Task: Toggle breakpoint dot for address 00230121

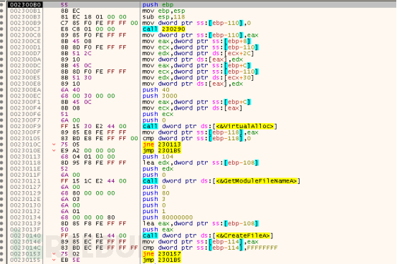Action: pos(1,180)
